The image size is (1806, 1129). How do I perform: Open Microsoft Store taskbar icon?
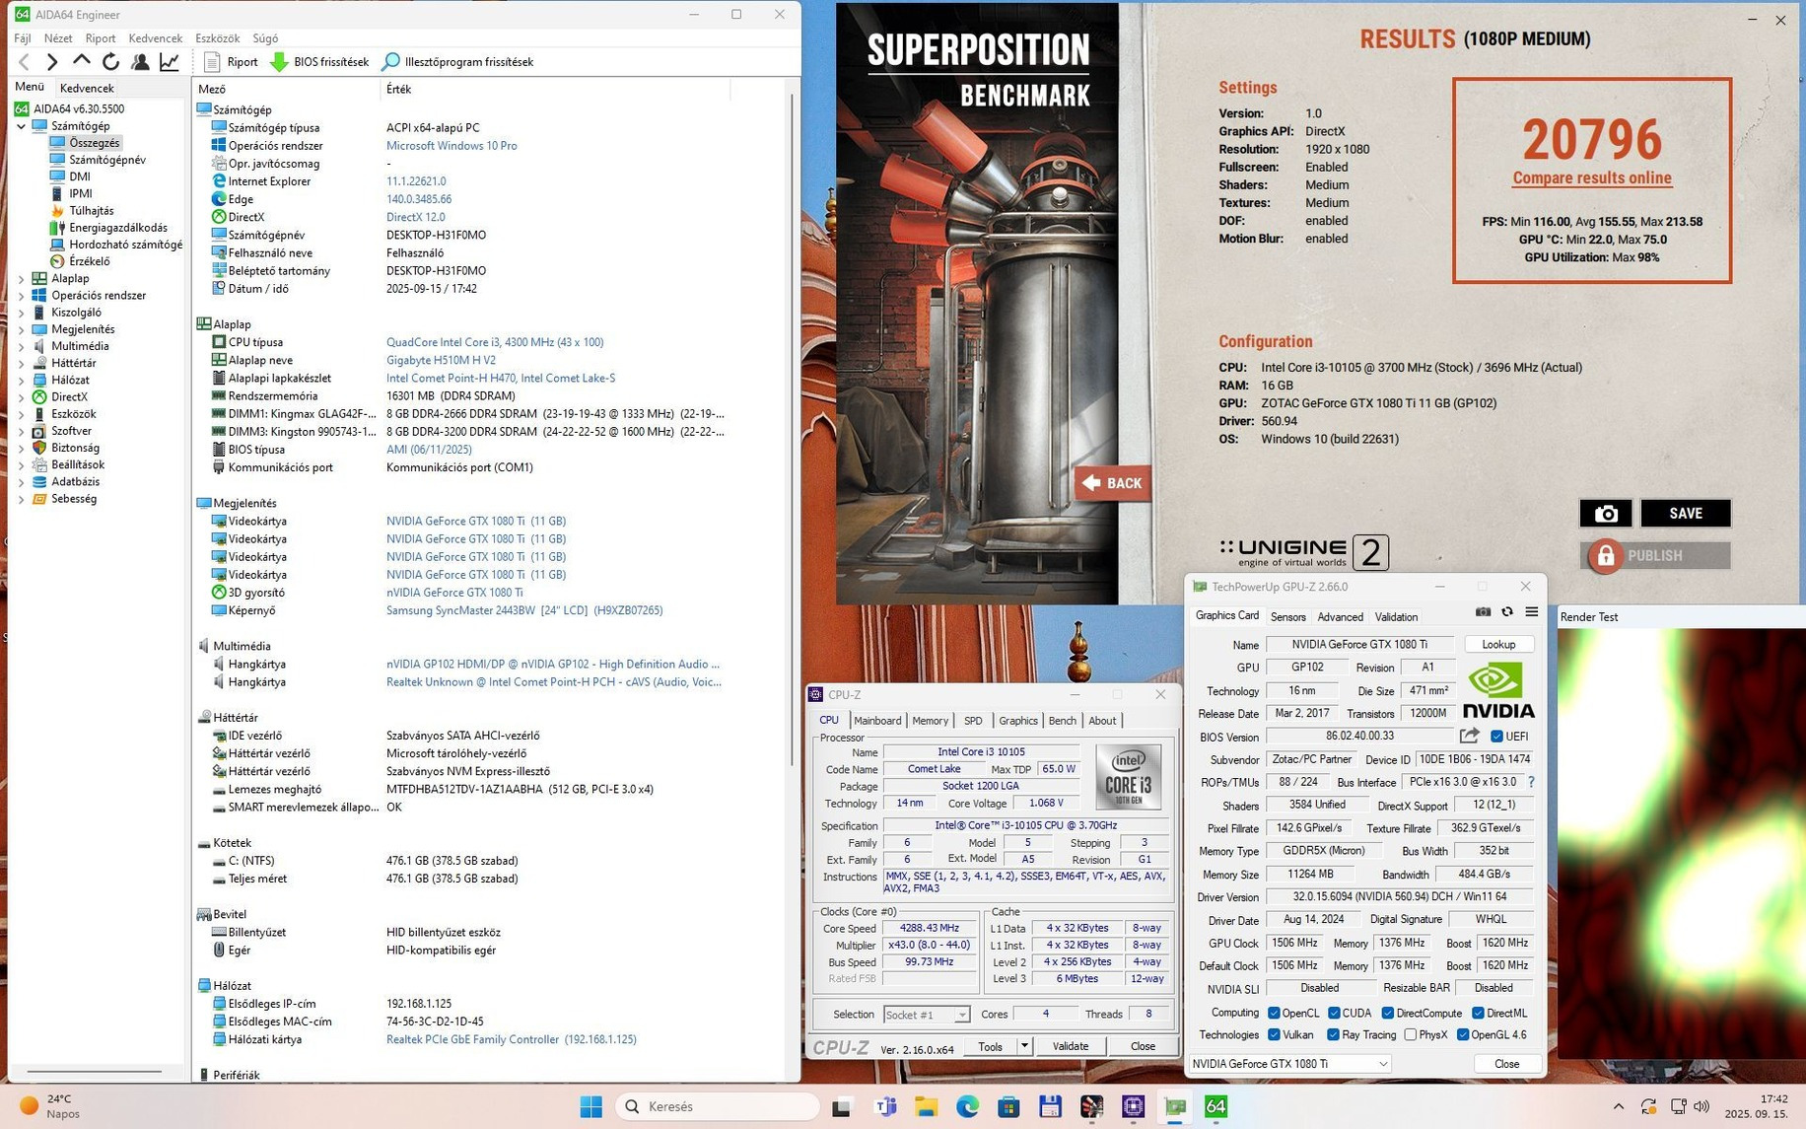1008,1106
